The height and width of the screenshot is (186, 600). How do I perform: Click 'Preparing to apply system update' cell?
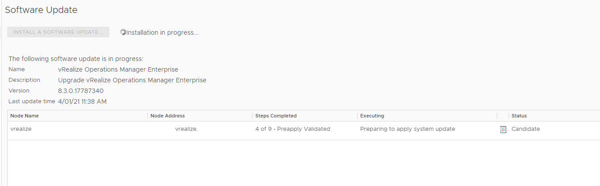pyautogui.click(x=408, y=129)
